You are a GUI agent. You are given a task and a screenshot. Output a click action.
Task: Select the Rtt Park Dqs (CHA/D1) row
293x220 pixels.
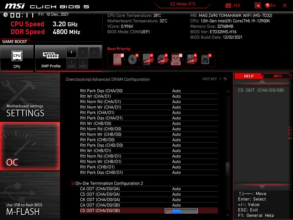pyautogui.click(x=149, y=118)
